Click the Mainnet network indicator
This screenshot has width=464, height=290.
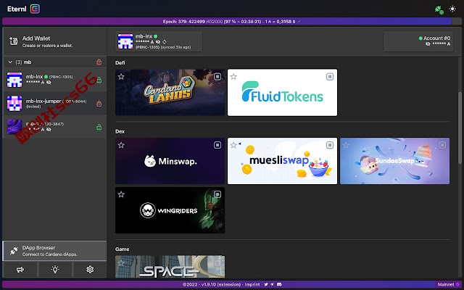tap(449, 284)
